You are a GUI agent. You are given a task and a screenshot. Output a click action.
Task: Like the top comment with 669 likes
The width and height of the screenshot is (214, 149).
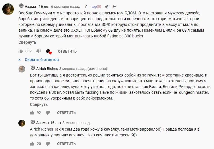[21, 51]
